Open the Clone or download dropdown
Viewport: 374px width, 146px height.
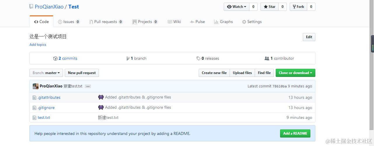point(295,73)
